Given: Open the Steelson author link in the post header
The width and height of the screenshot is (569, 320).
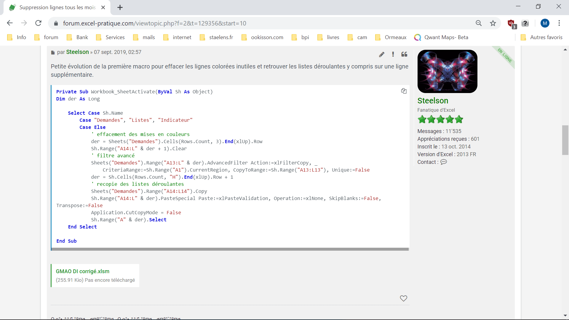Looking at the screenshot, I should pyautogui.click(x=77, y=52).
